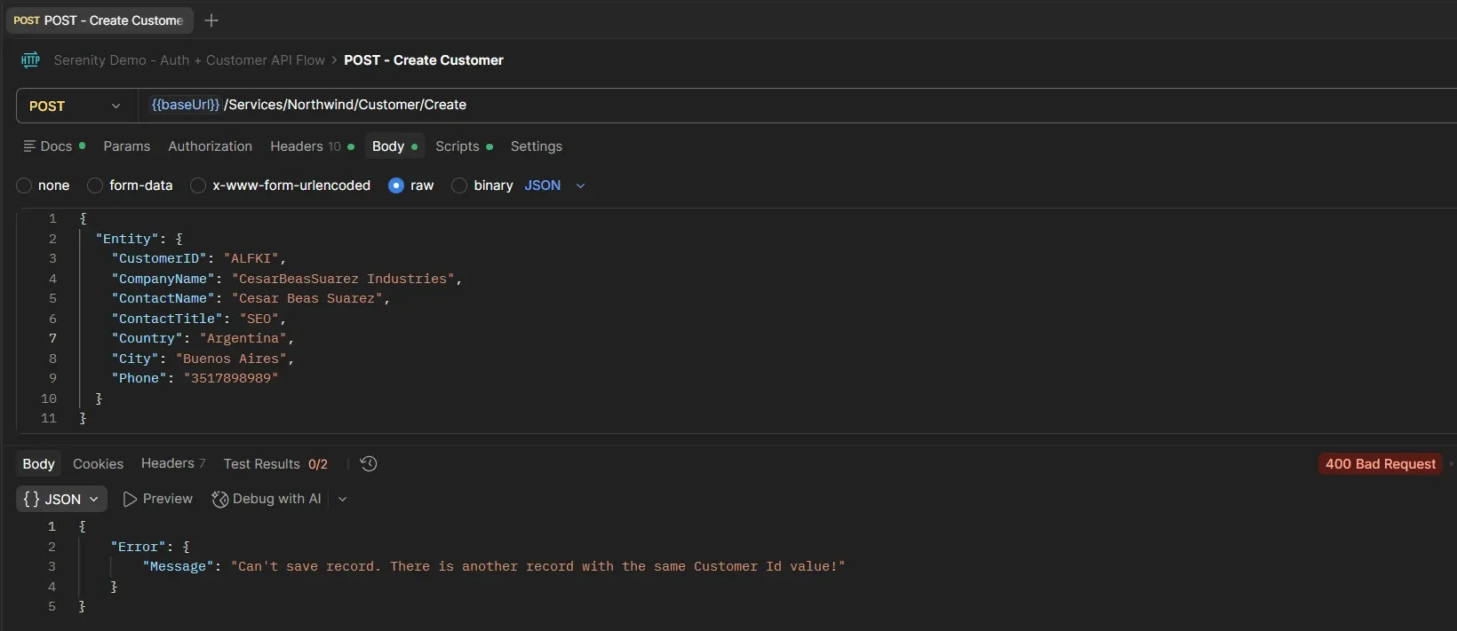The height and width of the screenshot is (631, 1457).
Task: Open the request Headers 10 tab
Action: tap(312, 146)
